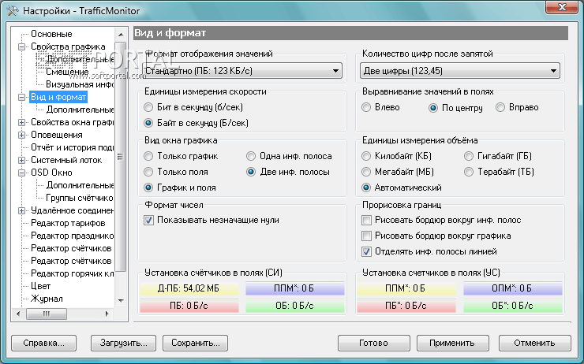Click yellow 'ППМ*: 0 Б' field in УС group
Viewport: 584px width, 364px height.
pyautogui.click(x=406, y=288)
